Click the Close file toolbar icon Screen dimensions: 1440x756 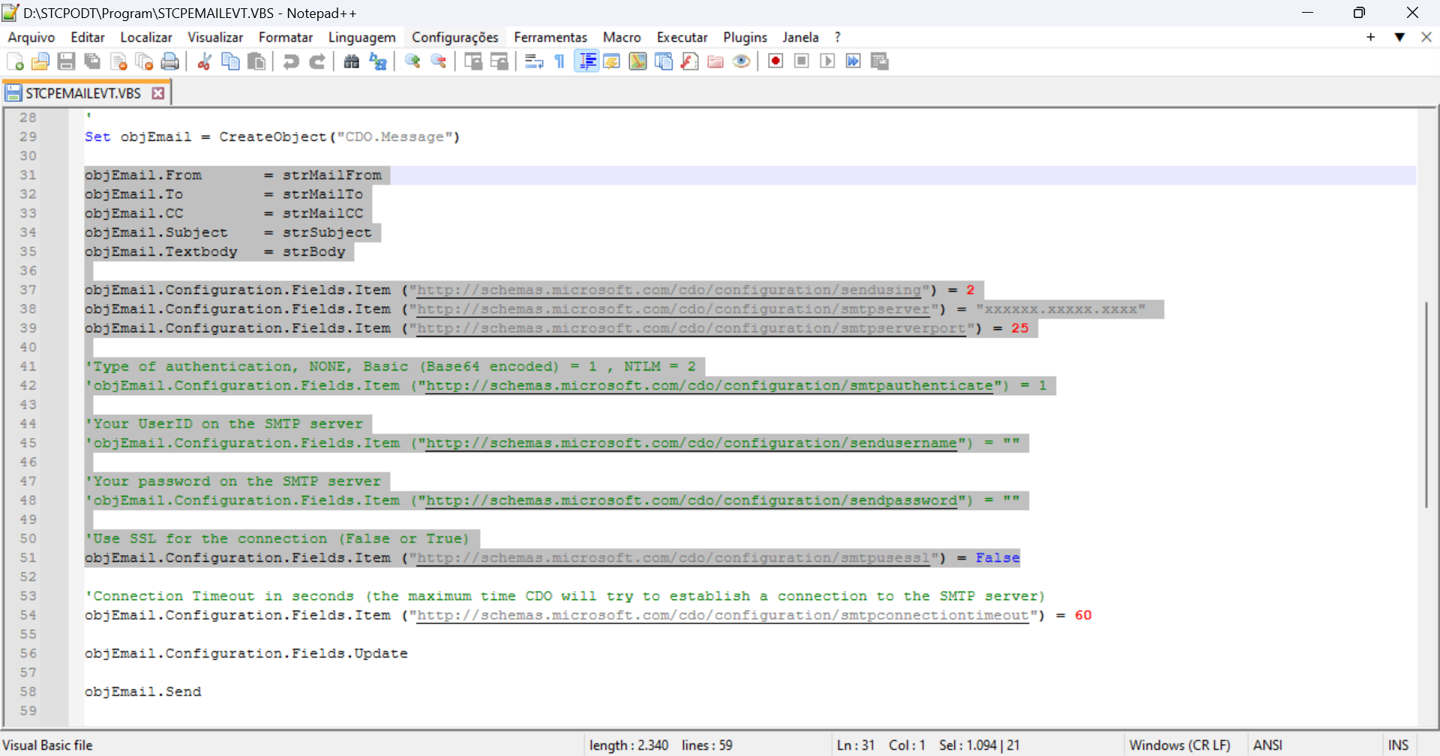click(118, 61)
